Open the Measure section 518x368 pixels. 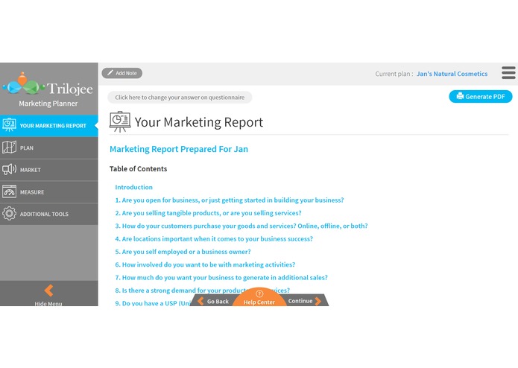tap(49, 192)
